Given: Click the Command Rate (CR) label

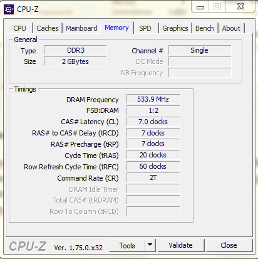Looking at the screenshot, I should tap(88, 178).
